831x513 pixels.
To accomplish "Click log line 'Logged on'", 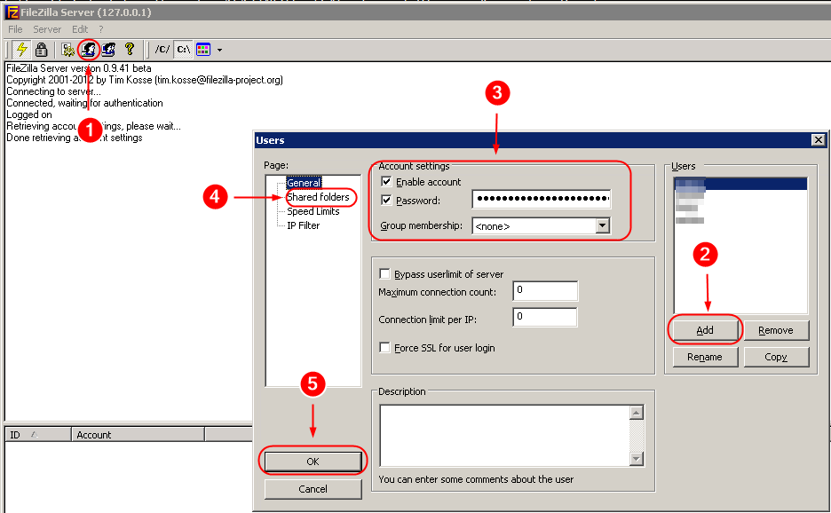I will pyautogui.click(x=29, y=114).
